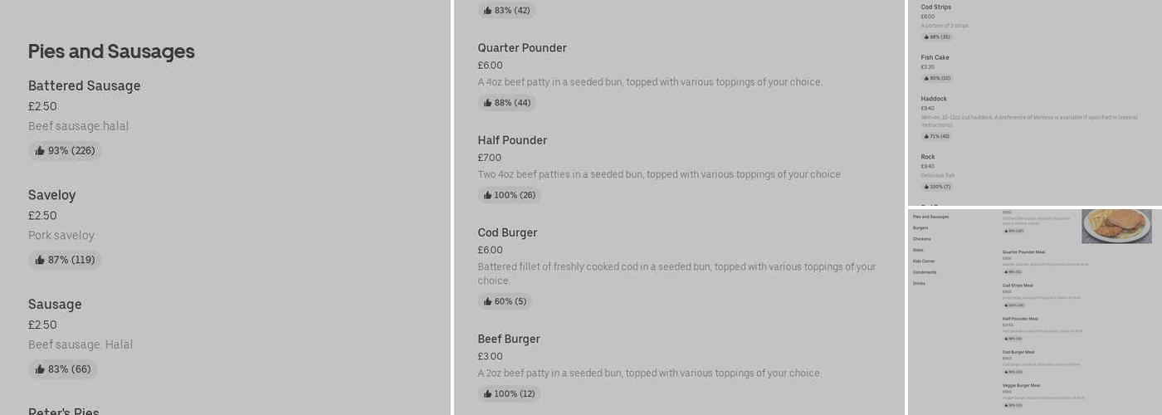Click thumbs-up icon under Battered Sausage
Viewport: 1162px width, 415px height.
click(x=40, y=151)
